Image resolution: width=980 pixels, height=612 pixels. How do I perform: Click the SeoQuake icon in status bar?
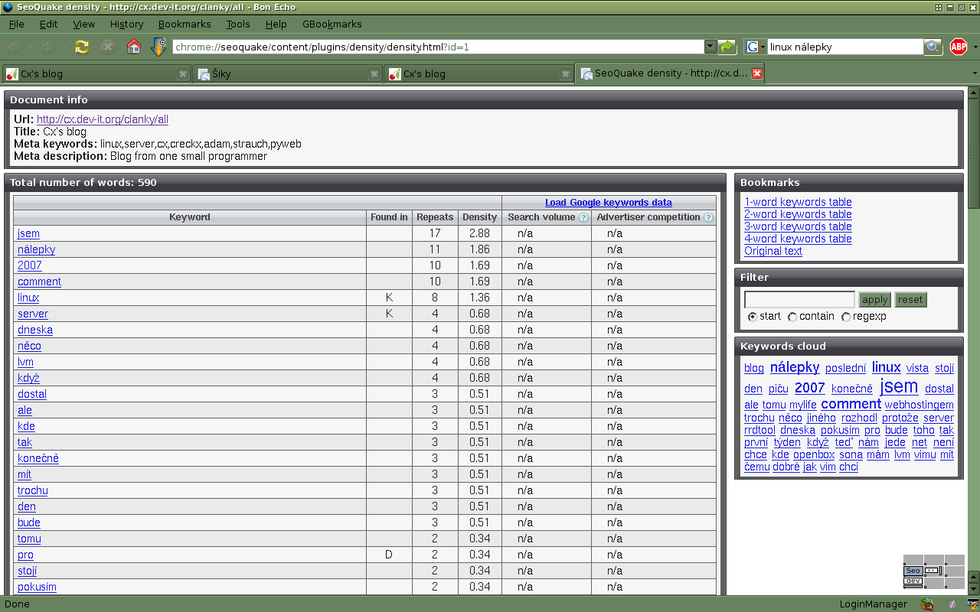pyautogui.click(x=927, y=604)
